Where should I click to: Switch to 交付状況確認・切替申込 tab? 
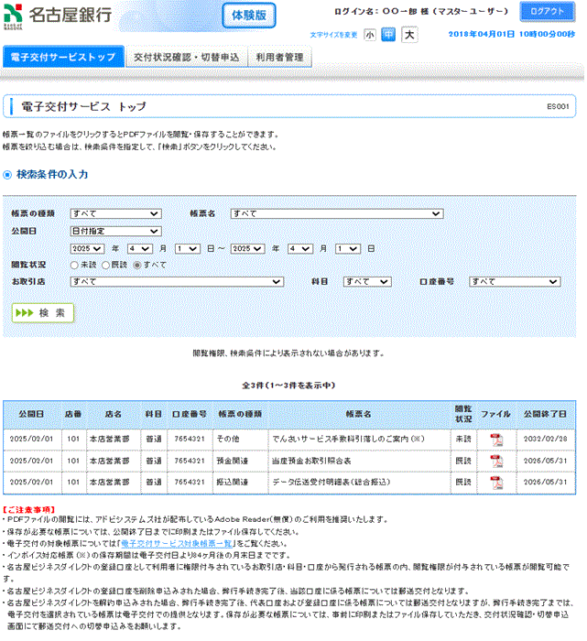pos(187,57)
